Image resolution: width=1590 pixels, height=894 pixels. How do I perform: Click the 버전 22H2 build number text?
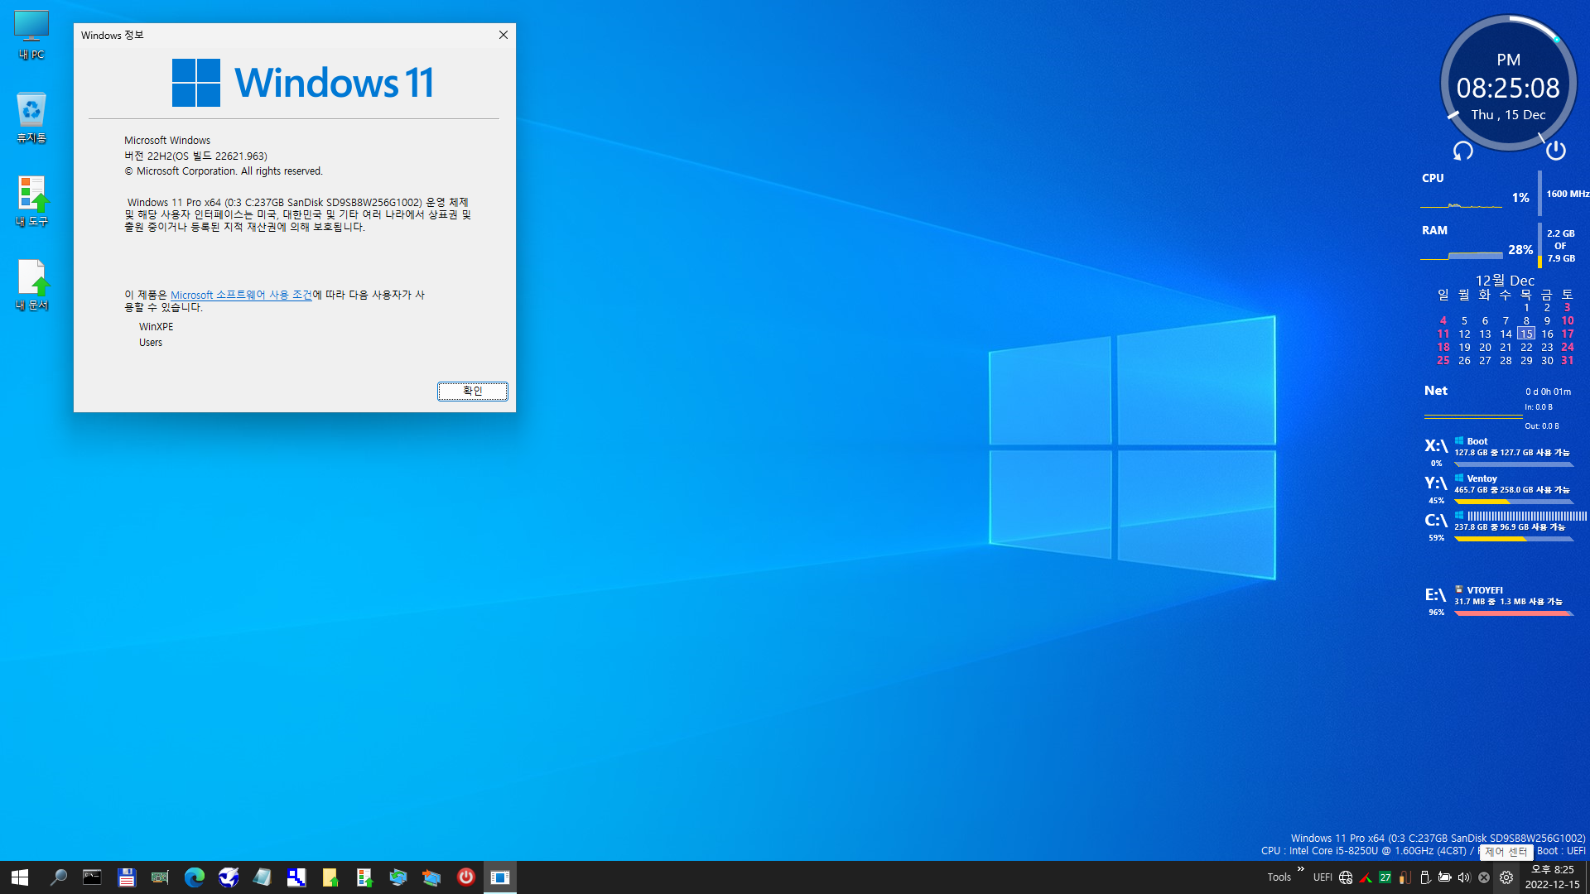[x=195, y=156]
